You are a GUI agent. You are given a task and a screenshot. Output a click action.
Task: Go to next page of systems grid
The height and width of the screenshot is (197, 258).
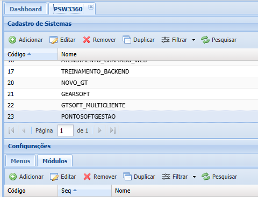(x=100, y=130)
